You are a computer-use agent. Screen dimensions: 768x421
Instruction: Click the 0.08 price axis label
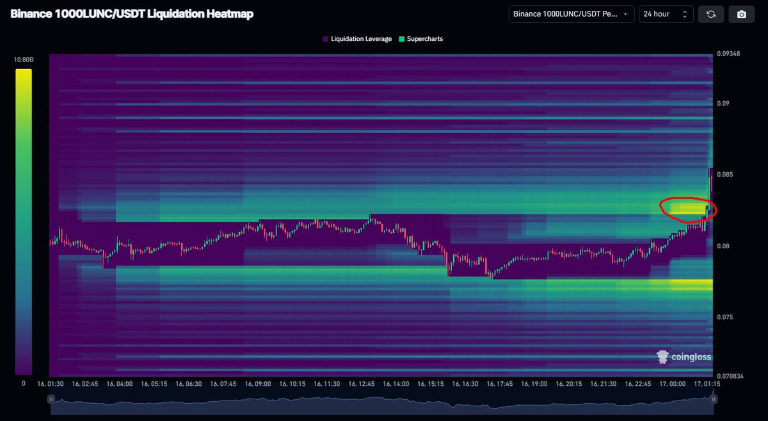click(723, 246)
